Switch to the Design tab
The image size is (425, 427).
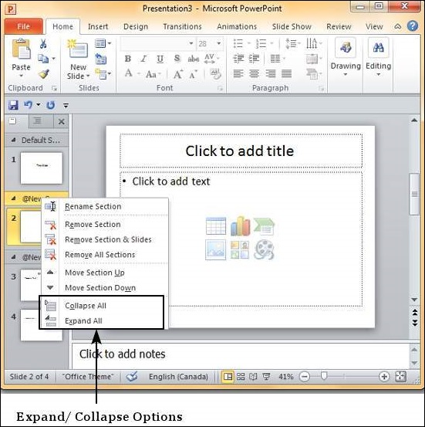pos(136,26)
